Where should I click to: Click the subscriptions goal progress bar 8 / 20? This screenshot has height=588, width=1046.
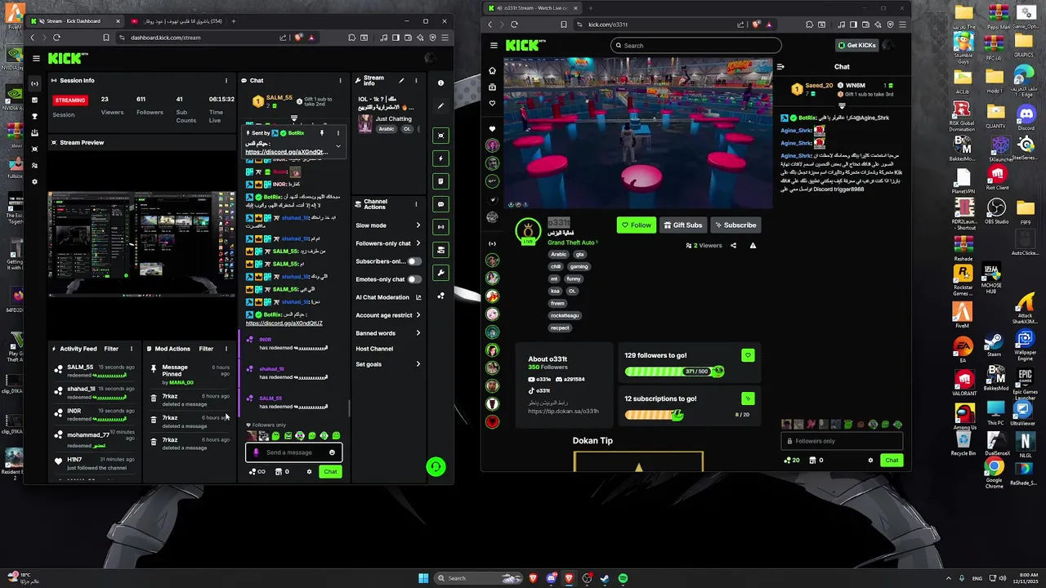[x=654, y=415]
